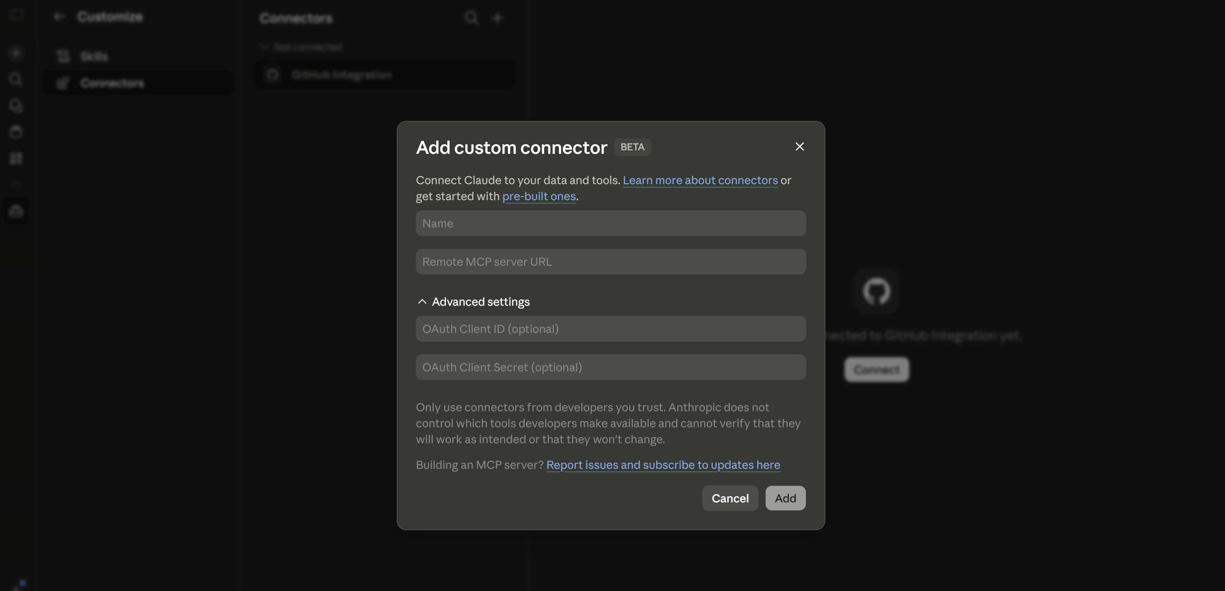Viewport: 1225px width, 591px height.
Task: Click the GitHub icon in connector row
Action: 273,75
